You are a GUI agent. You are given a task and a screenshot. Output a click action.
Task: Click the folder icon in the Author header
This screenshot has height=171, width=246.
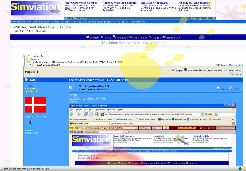(x=26, y=80)
